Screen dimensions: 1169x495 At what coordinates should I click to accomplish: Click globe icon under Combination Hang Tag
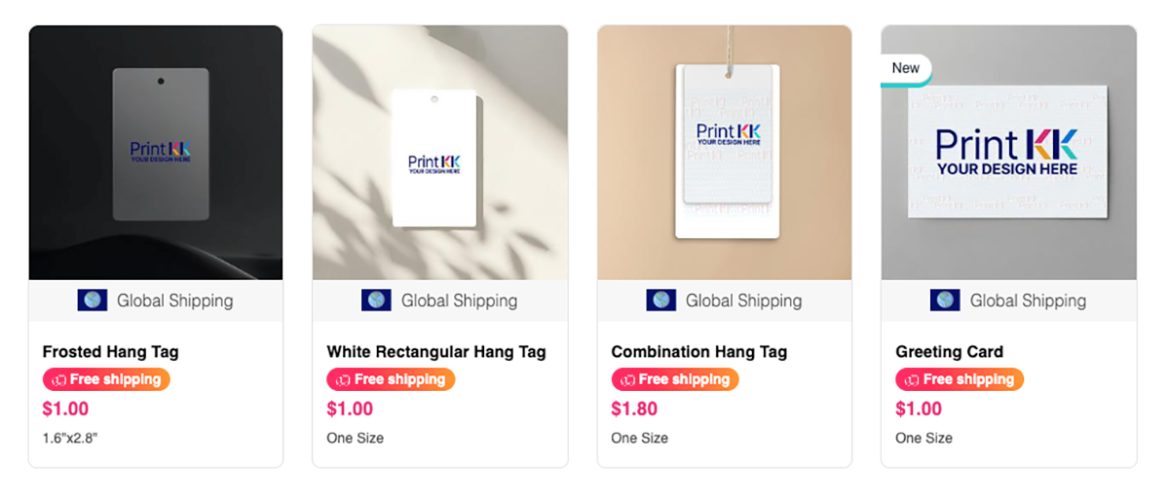[x=660, y=301]
